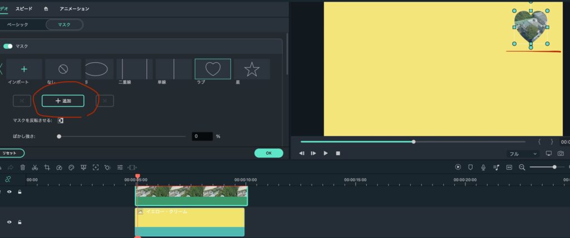Switch to the スピード tab
The image size is (570, 238).
24,9
